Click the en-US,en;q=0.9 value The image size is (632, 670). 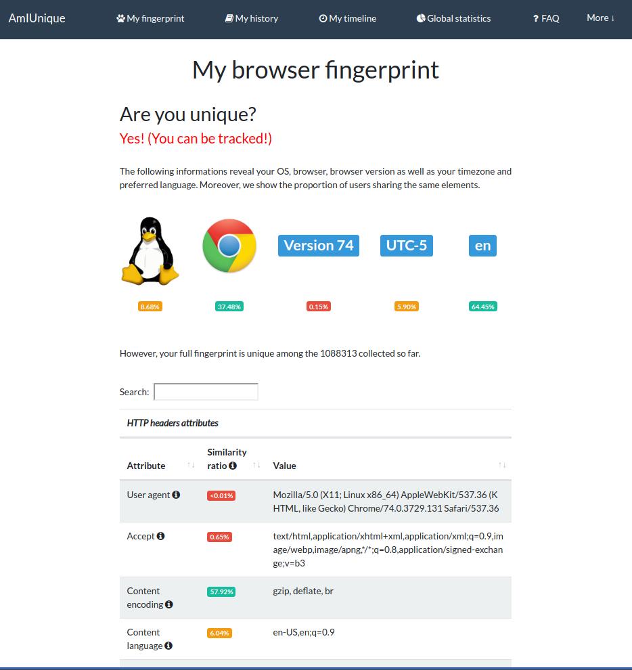(304, 632)
